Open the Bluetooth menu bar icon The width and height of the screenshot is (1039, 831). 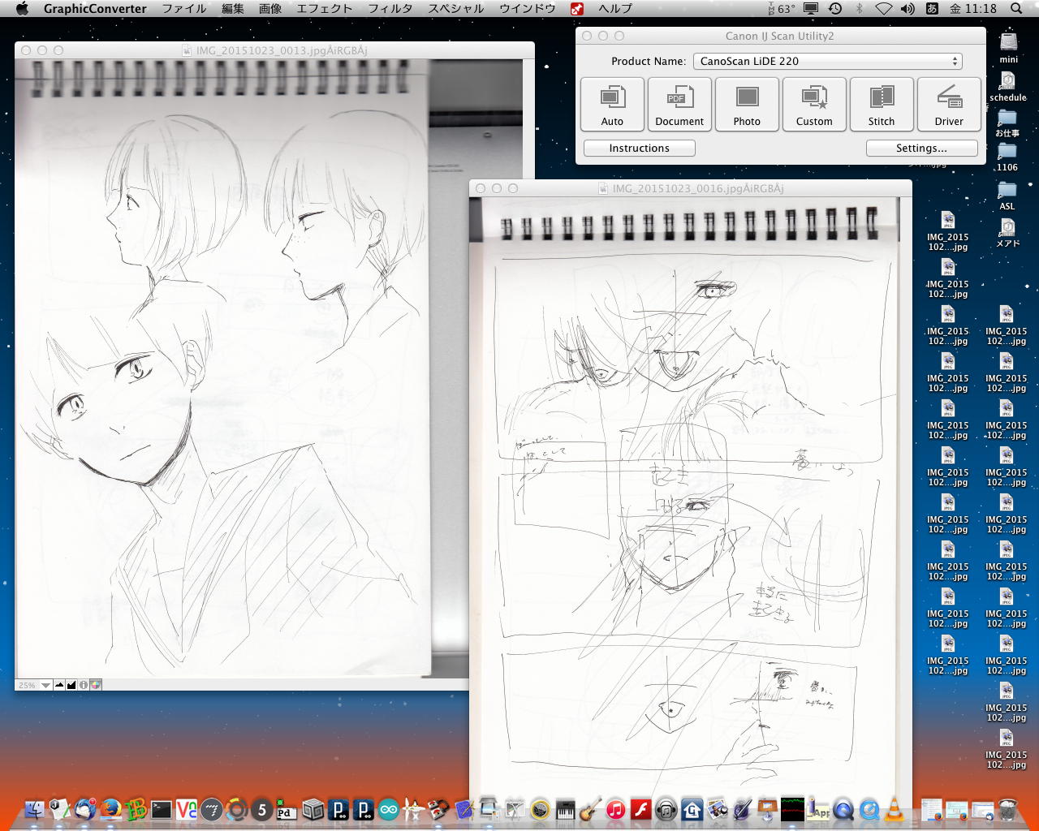(859, 9)
